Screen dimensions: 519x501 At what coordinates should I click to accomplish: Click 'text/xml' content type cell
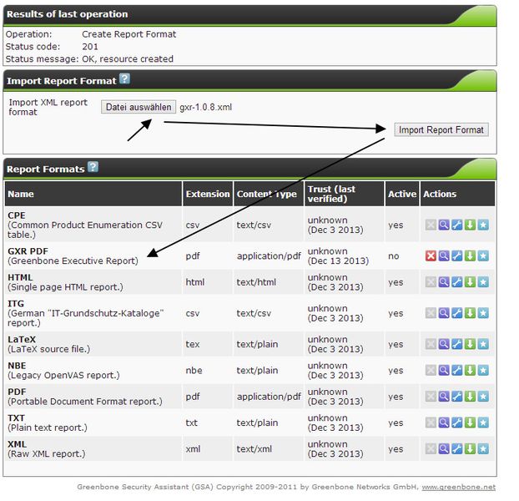pos(254,449)
